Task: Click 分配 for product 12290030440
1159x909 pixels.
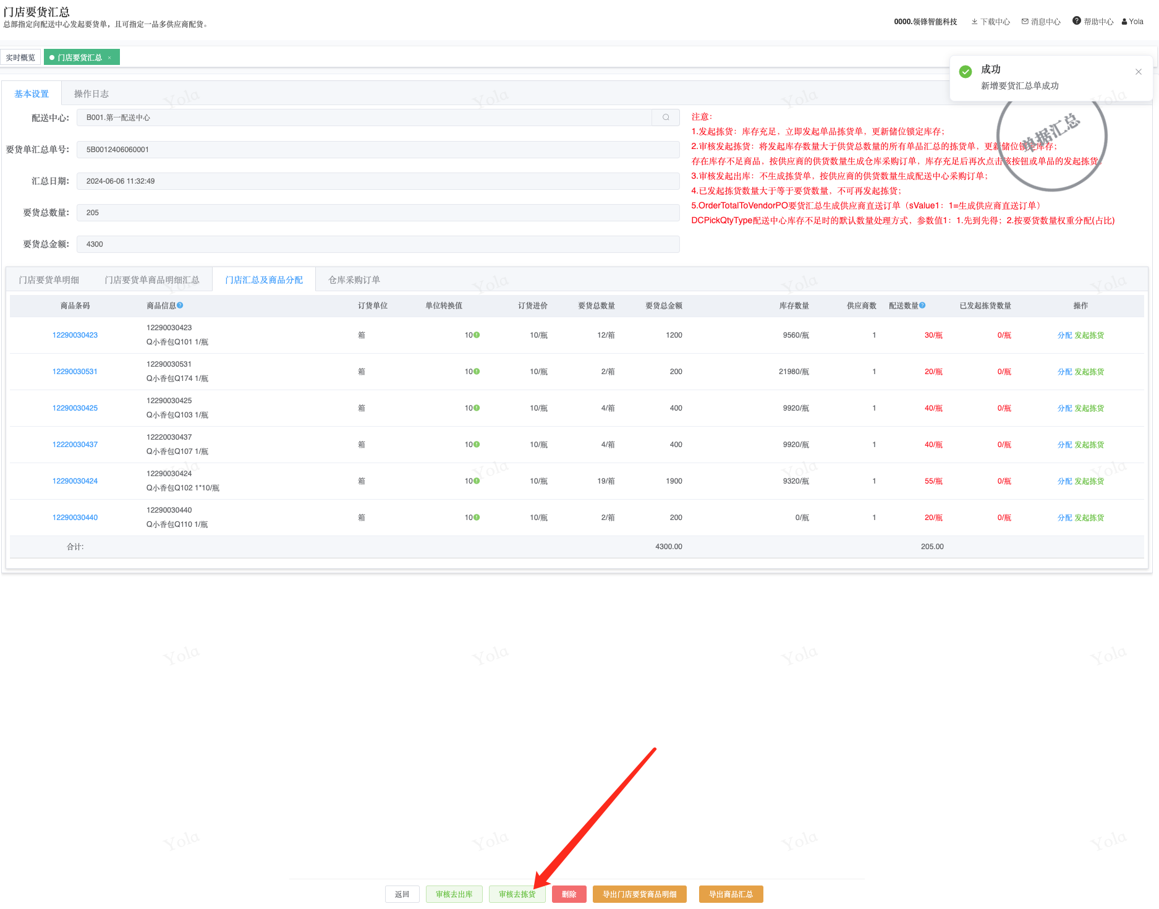Action: point(1064,518)
